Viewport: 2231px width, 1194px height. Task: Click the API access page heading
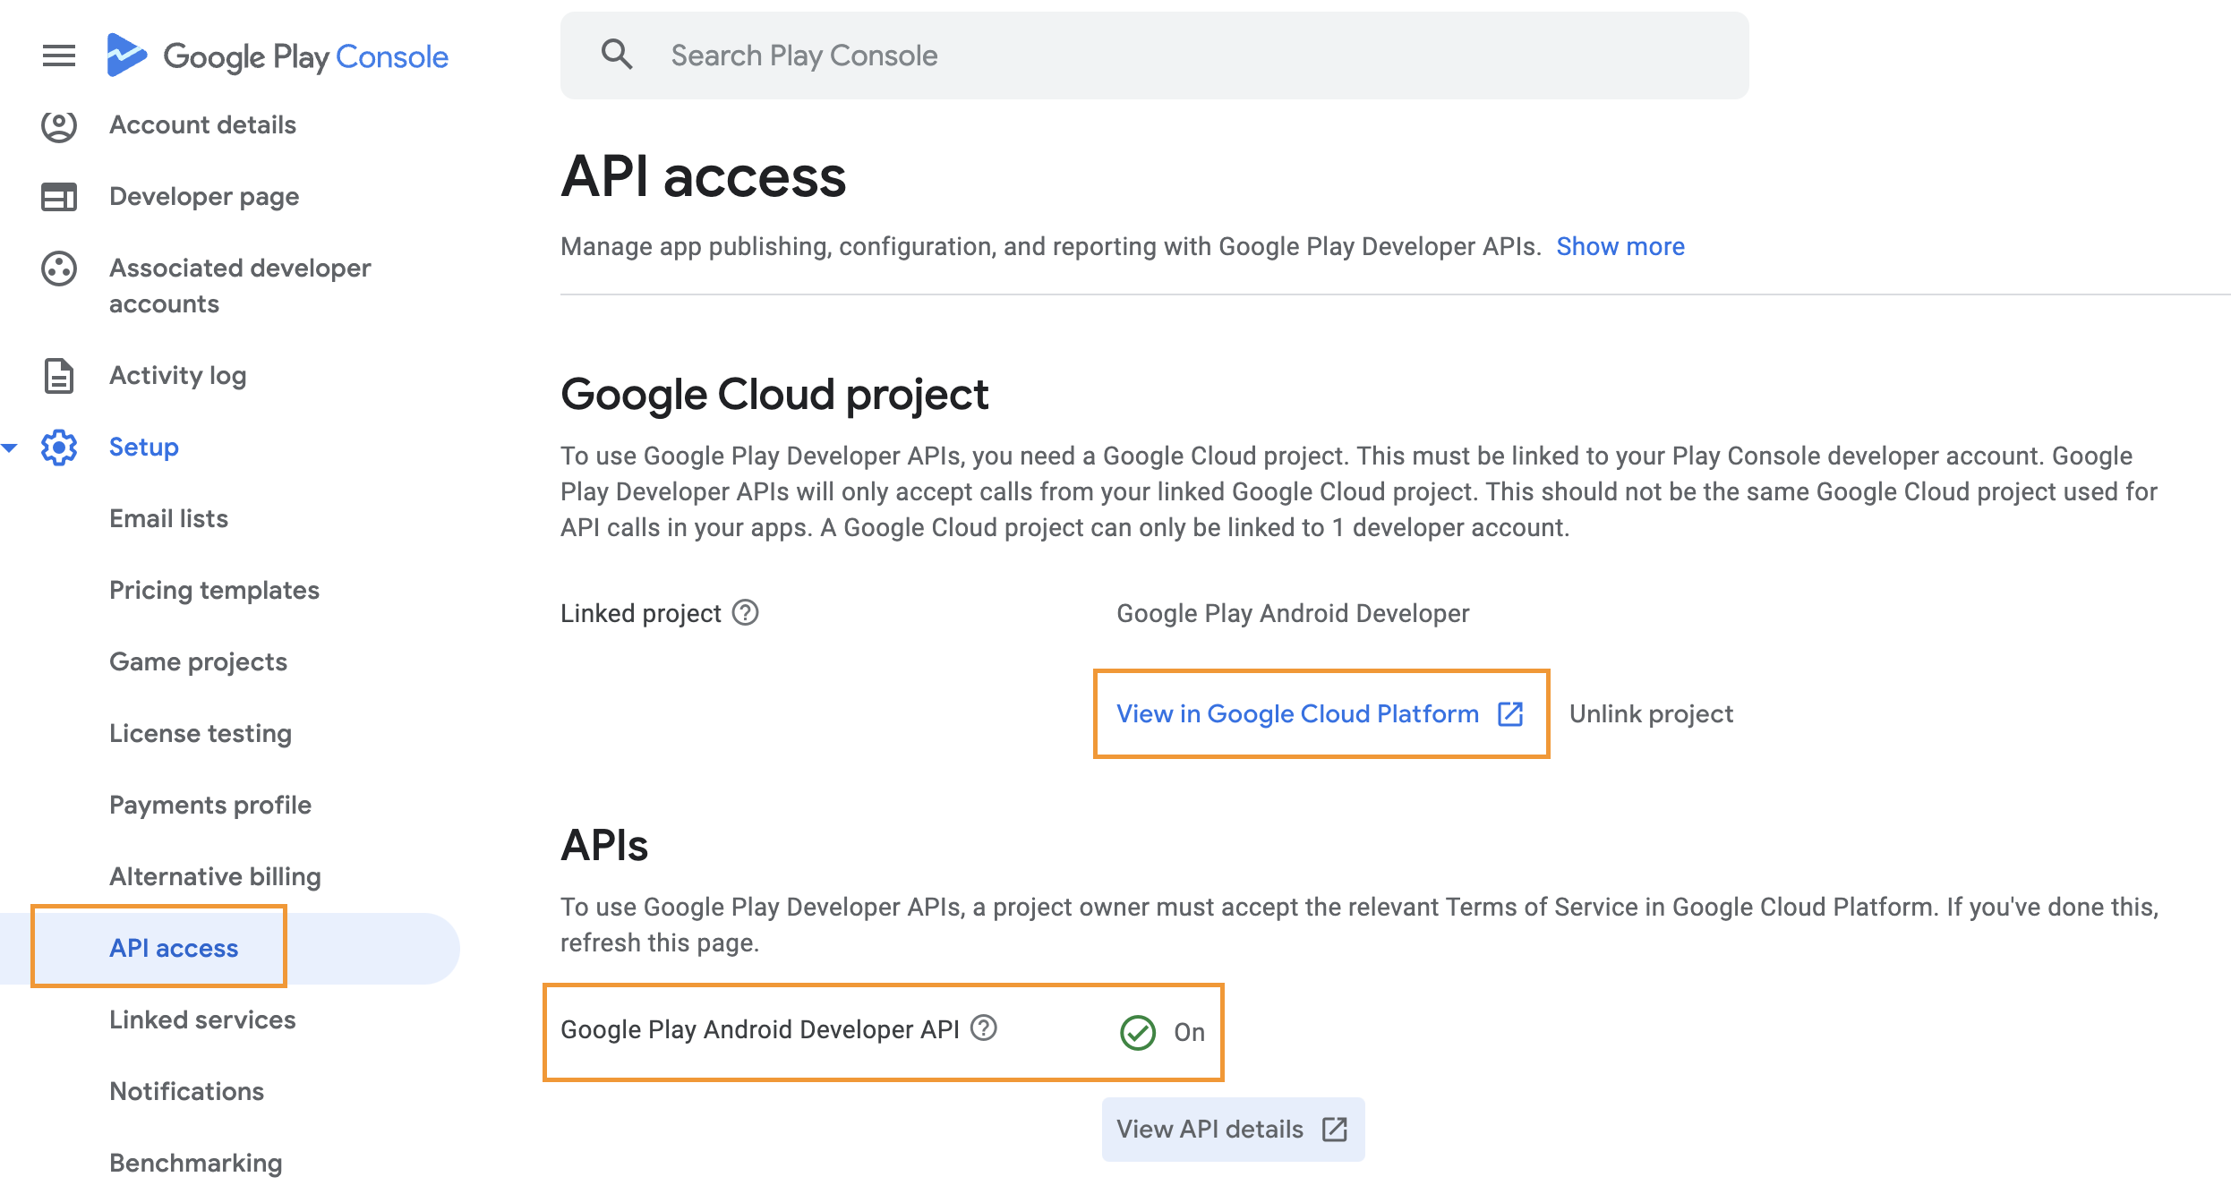click(x=703, y=175)
